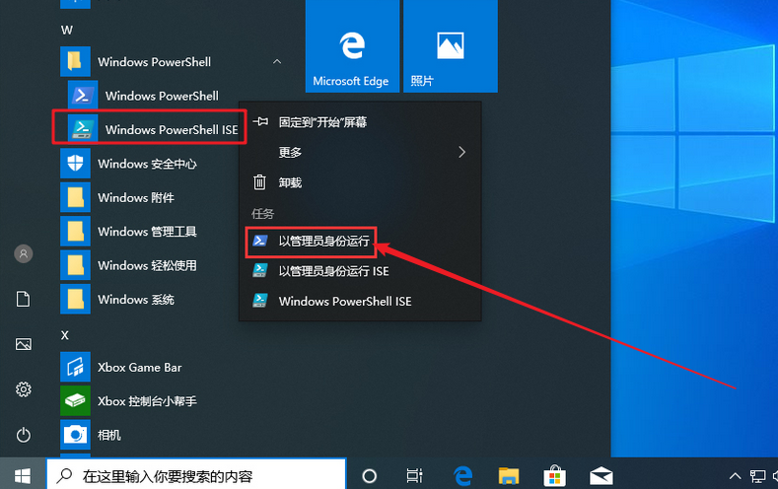Open the Windows 附件 folder icon
Screen dimensions: 778x489
75,197
